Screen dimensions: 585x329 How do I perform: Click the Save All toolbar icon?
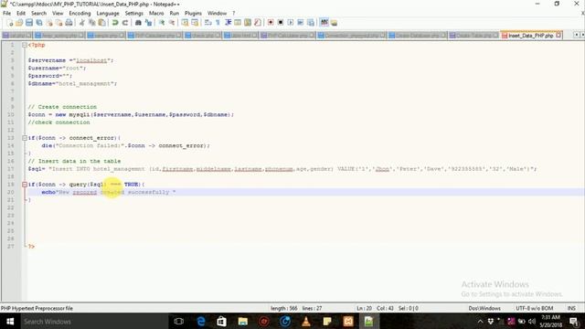39,23
